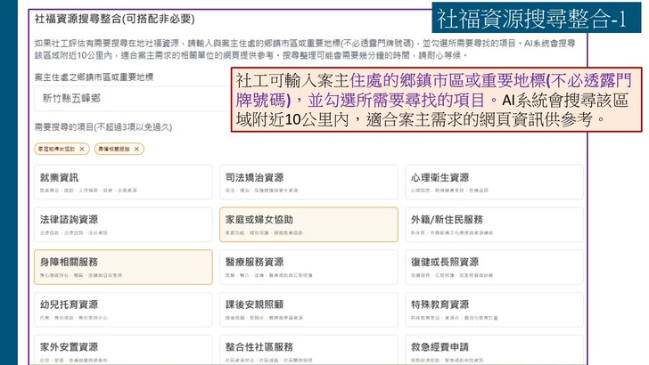Deselect the highlighted 身障相關服務 card

click(x=123, y=266)
